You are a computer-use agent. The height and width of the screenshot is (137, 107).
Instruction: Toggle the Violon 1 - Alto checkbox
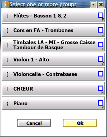pyautogui.click(x=101, y=59)
